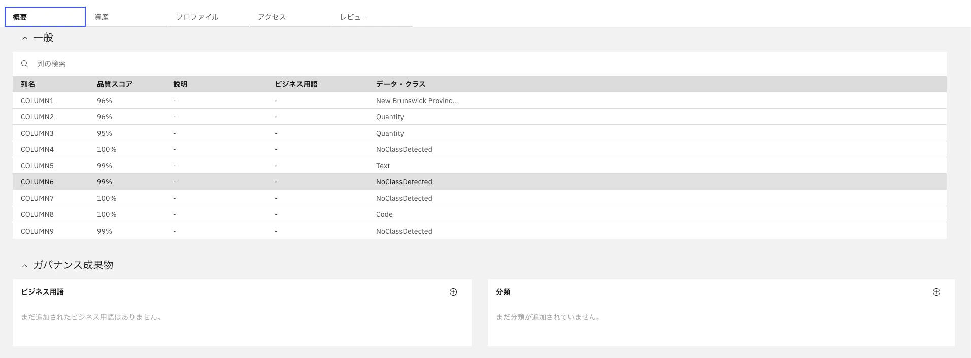Click the データ・クラス column header

click(x=400, y=84)
